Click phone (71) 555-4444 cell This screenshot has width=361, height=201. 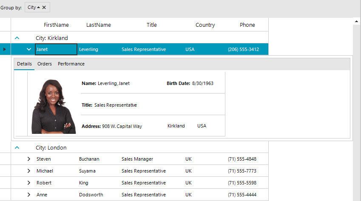coord(247,195)
